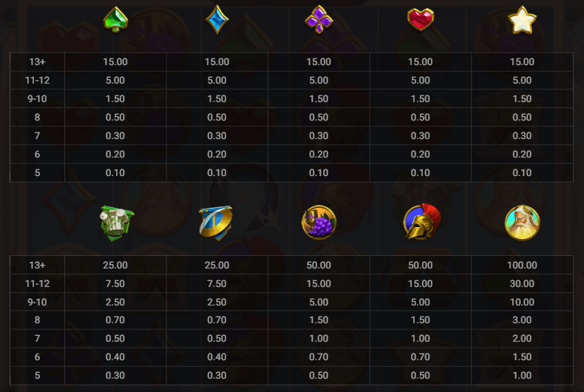
Task: Select the 9-10 row label in upper table
Action: 37,99
